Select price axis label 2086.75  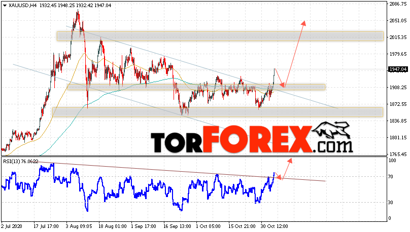(x=398, y=4)
